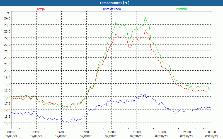Click the "02/08/23" date under 06:00
Screen dimensions: 223x139
(x=61, y=136)
